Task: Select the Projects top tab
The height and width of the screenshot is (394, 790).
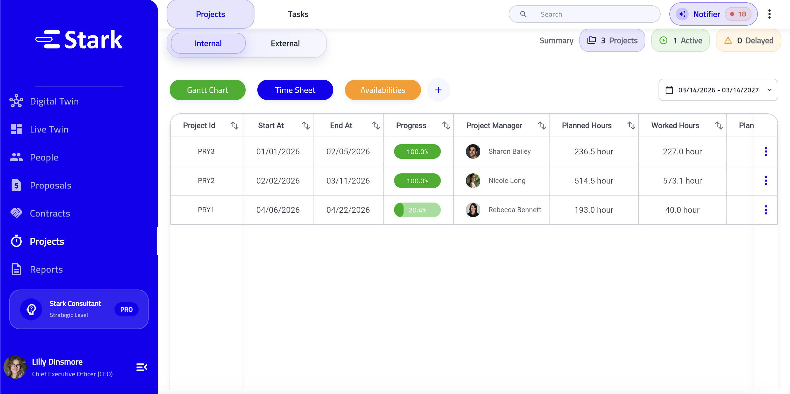Action: 210,14
